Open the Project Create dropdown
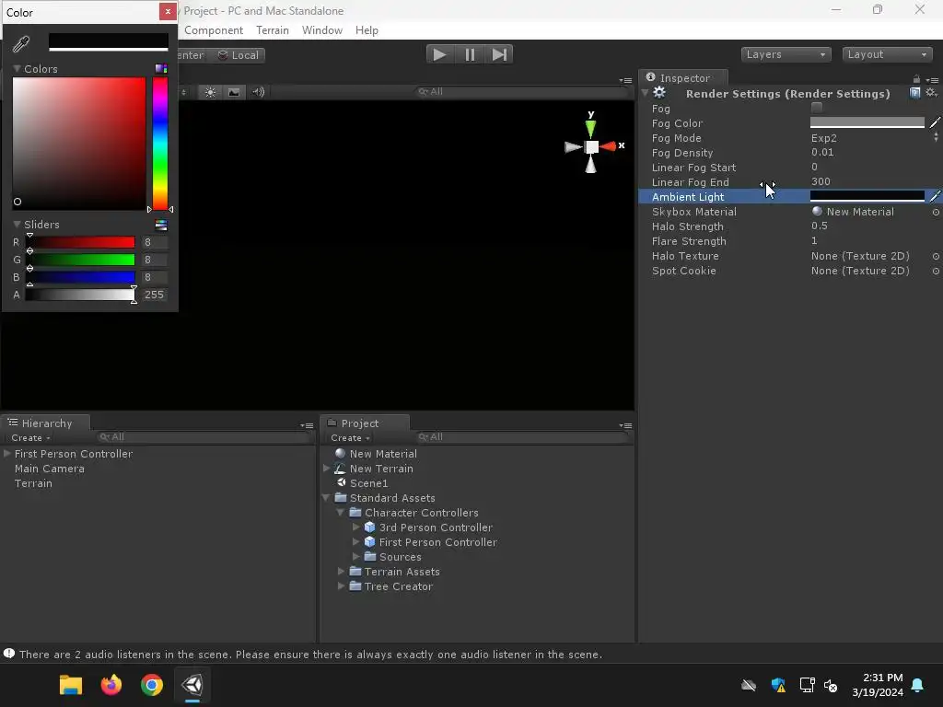Viewport: 943px width, 707px height. 350,438
